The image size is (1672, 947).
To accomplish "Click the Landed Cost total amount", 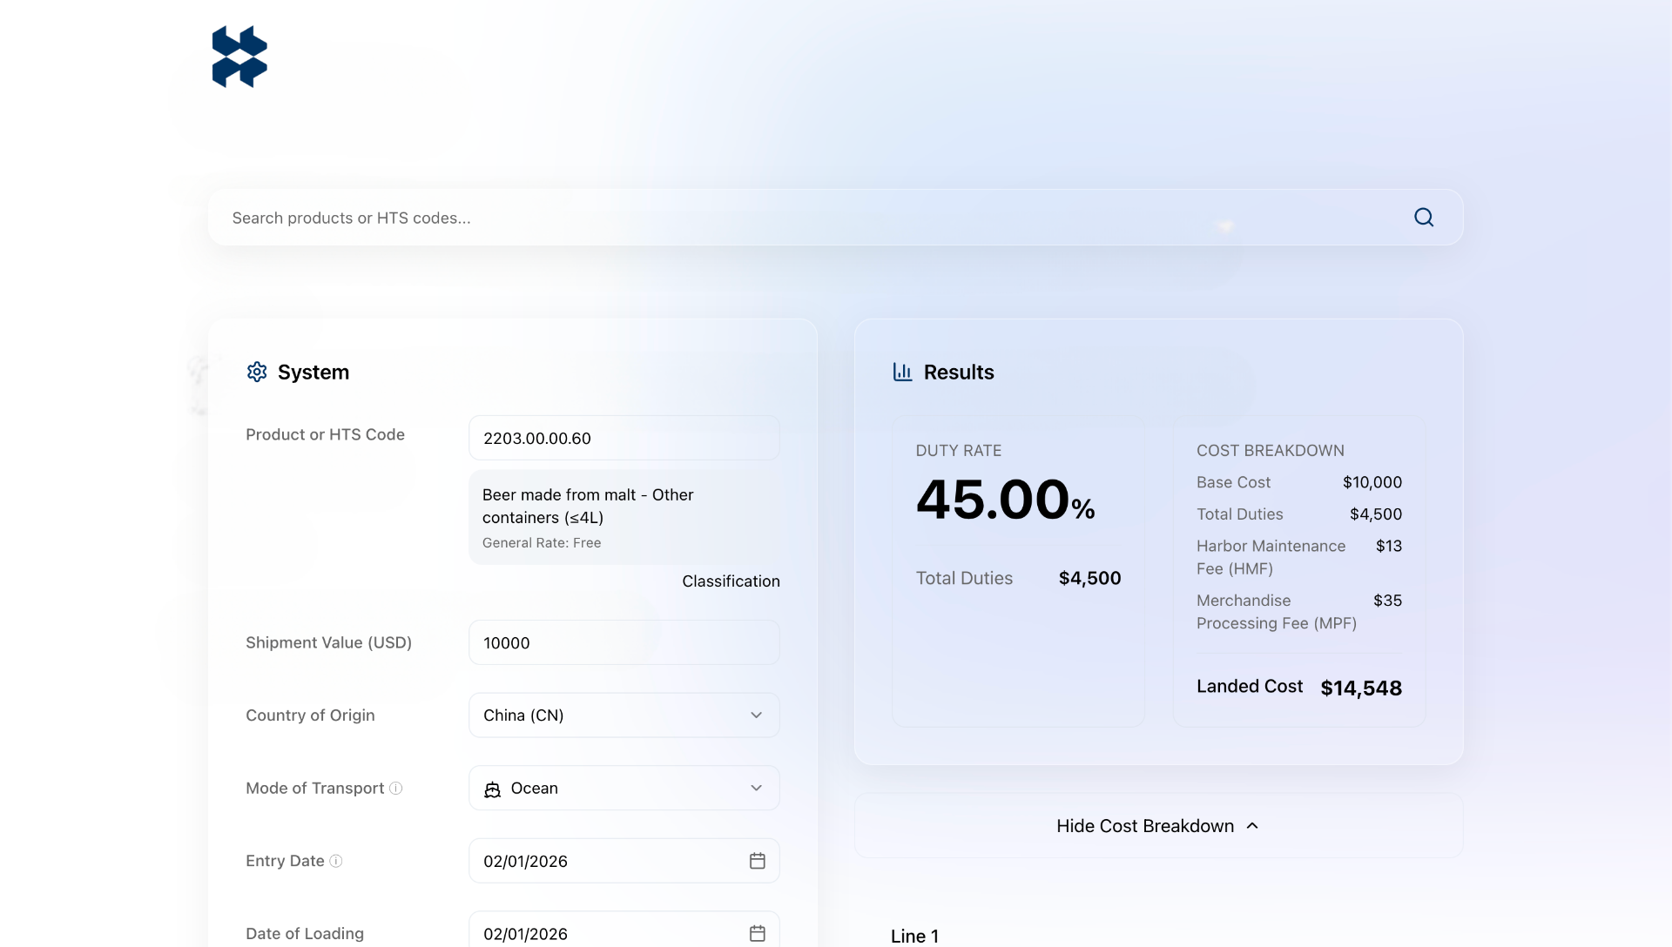I will (1360, 688).
